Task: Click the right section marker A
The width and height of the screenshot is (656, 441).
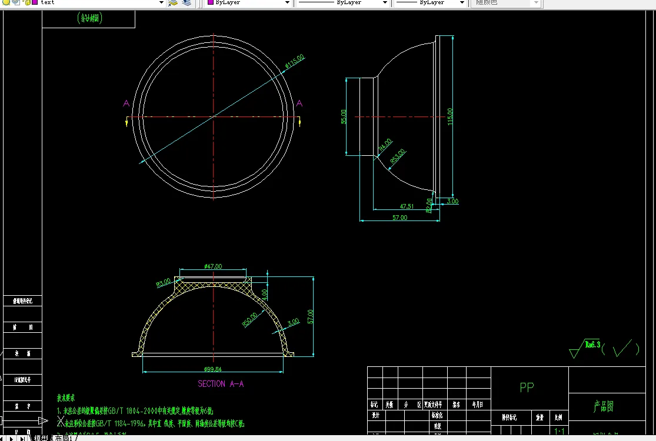Action: (299, 103)
